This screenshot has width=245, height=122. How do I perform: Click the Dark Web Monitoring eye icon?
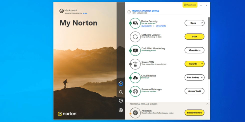tap(135, 50)
